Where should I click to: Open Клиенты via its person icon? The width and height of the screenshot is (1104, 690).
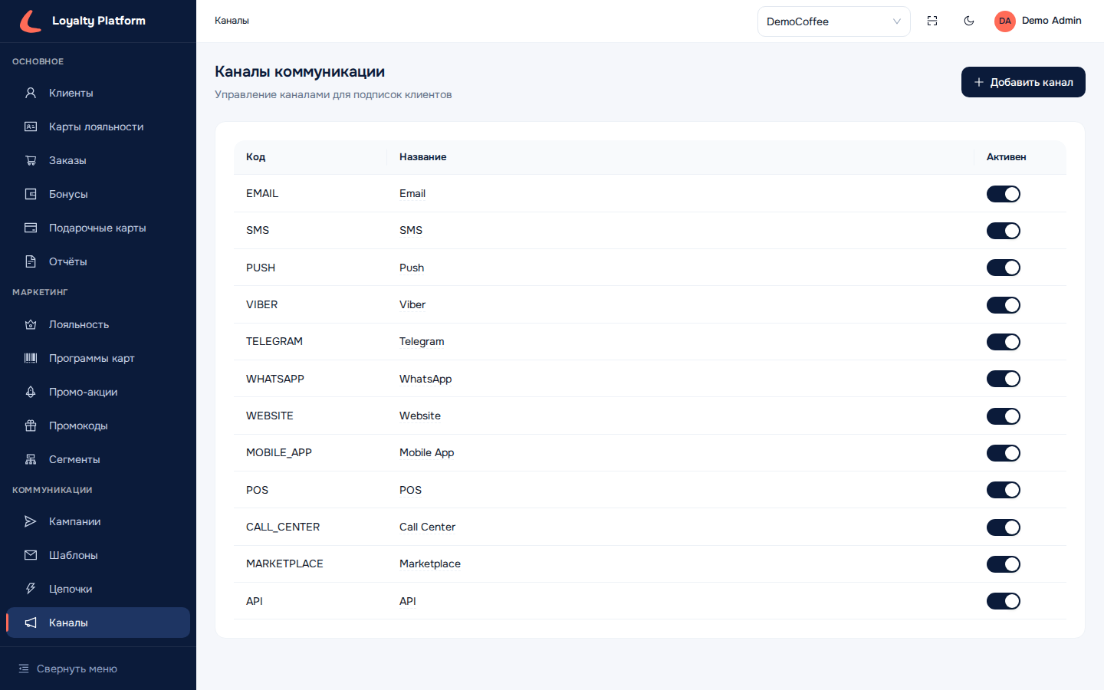[x=31, y=93]
